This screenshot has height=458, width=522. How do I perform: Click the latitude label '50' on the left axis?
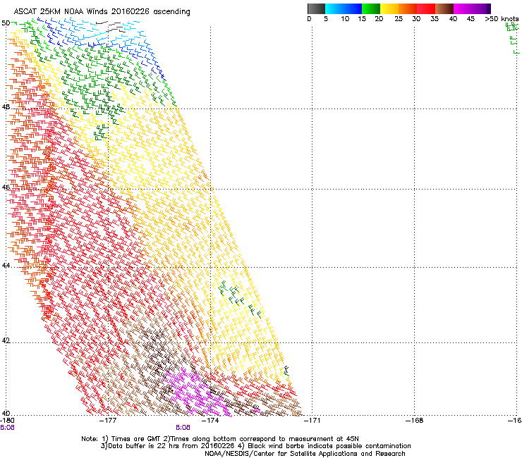(6, 23)
